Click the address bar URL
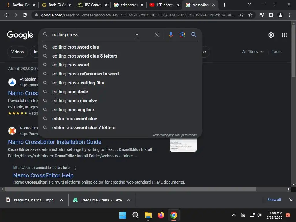This screenshot has height=222, width=296. point(137,15)
